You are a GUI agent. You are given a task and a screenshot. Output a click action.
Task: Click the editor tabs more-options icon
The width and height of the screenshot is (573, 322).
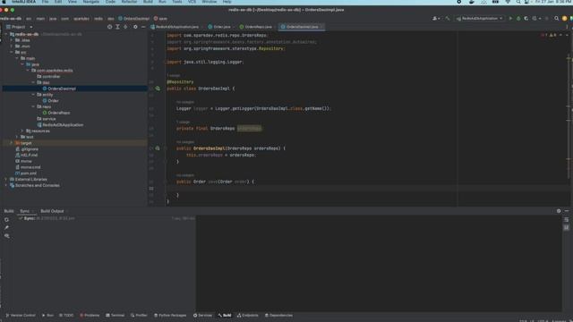click(567, 27)
